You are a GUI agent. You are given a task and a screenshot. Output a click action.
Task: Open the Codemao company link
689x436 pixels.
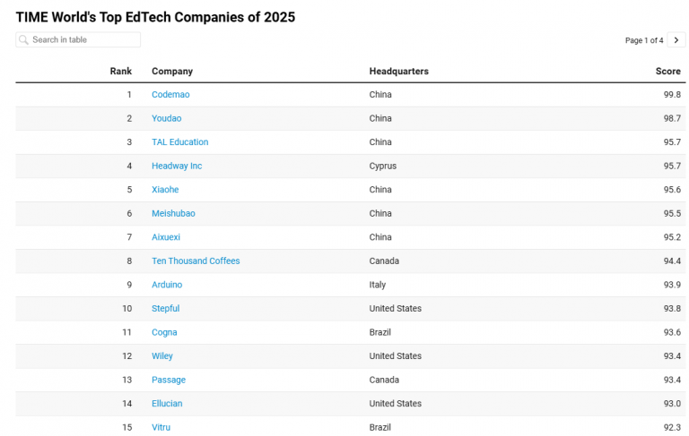pos(170,94)
